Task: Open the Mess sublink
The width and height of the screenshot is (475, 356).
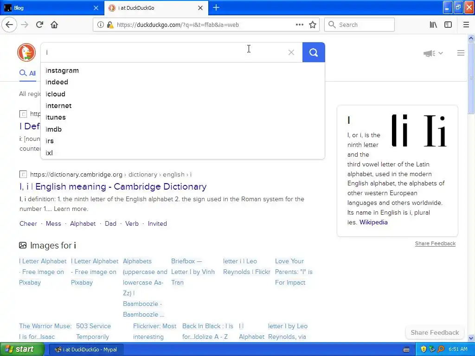Action: (x=53, y=224)
